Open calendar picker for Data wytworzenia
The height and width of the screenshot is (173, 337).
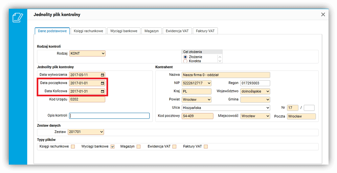point(103,75)
